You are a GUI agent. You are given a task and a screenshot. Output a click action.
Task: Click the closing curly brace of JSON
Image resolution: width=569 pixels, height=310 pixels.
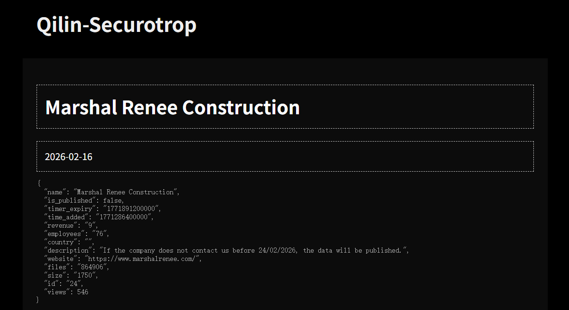pyautogui.click(x=37, y=300)
